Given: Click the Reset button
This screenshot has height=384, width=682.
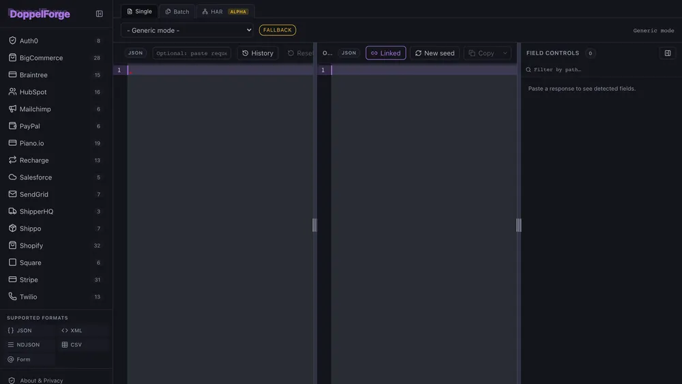Looking at the screenshot, I should pyautogui.click(x=300, y=53).
